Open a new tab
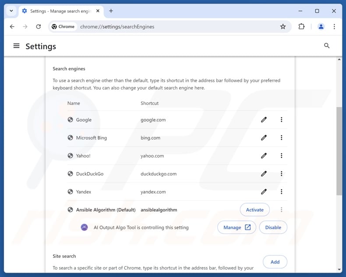 pos(111,11)
